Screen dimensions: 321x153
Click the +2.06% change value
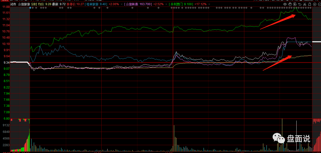pos(114,4)
